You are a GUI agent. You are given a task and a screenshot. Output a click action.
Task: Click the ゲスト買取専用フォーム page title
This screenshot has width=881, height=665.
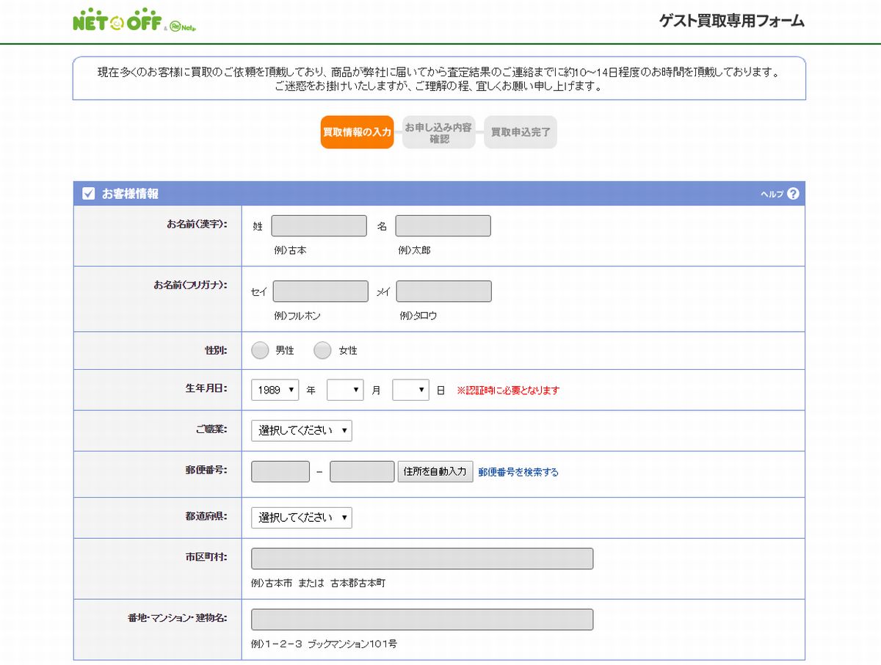732,21
